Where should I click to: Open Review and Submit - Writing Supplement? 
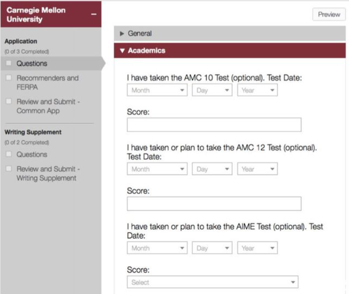[48, 173]
